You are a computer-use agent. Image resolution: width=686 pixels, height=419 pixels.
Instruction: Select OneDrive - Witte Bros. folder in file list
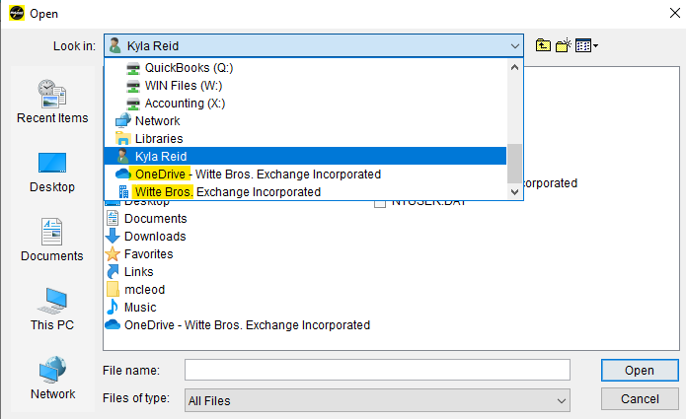coord(238,325)
